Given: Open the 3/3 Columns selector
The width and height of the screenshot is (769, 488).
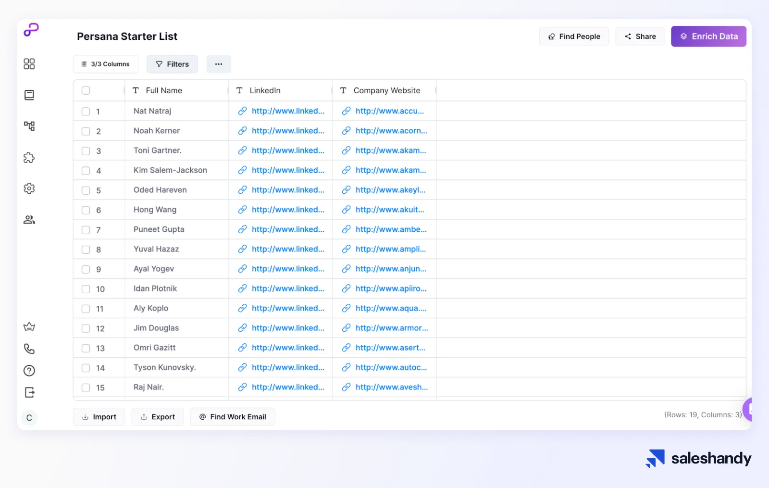Looking at the screenshot, I should pos(105,64).
